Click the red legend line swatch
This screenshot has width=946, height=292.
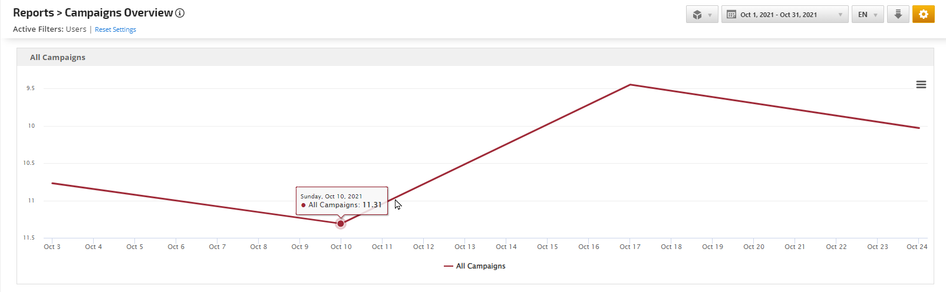coord(448,266)
